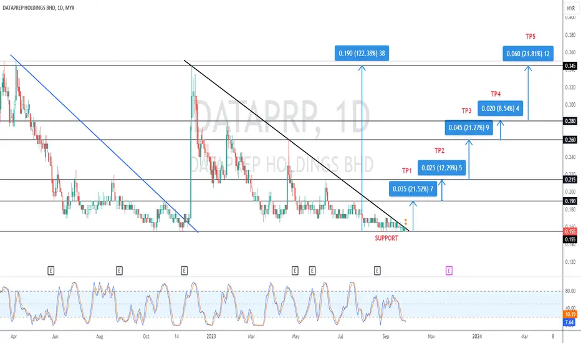This screenshot has height=343, width=581.
Task: Click the 0.190 horizontal line price label
Action: (570, 201)
